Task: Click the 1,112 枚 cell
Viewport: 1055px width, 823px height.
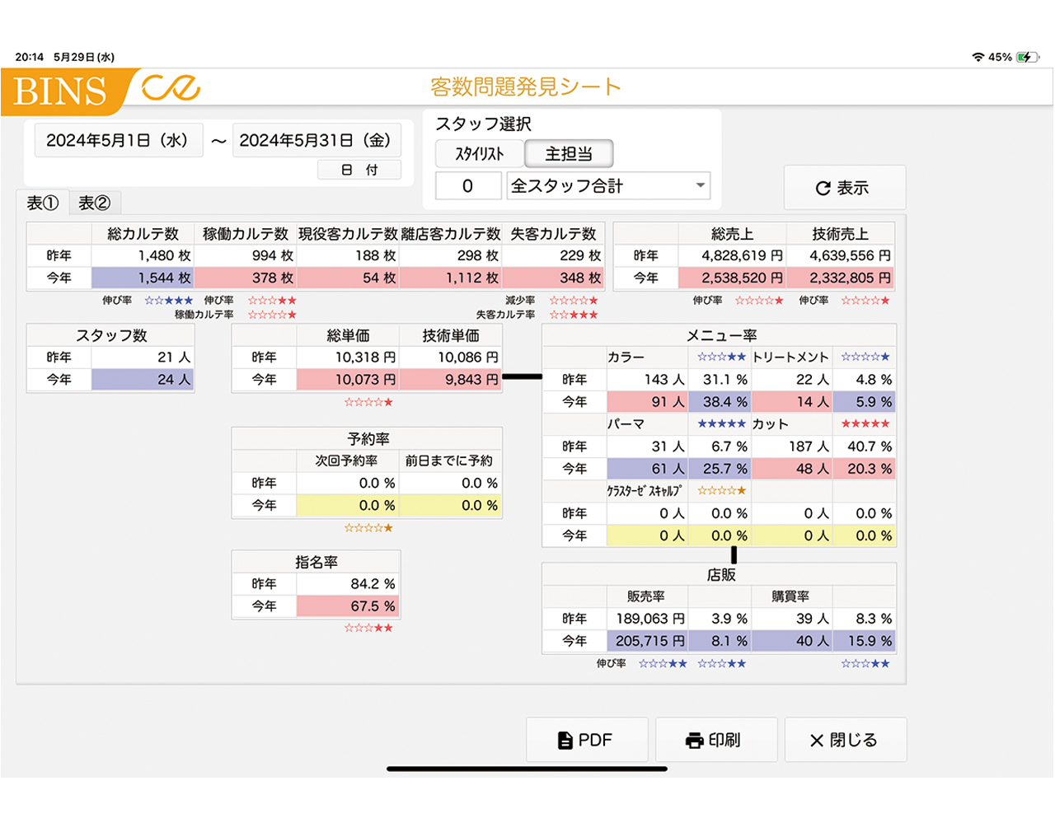Action: (451, 278)
